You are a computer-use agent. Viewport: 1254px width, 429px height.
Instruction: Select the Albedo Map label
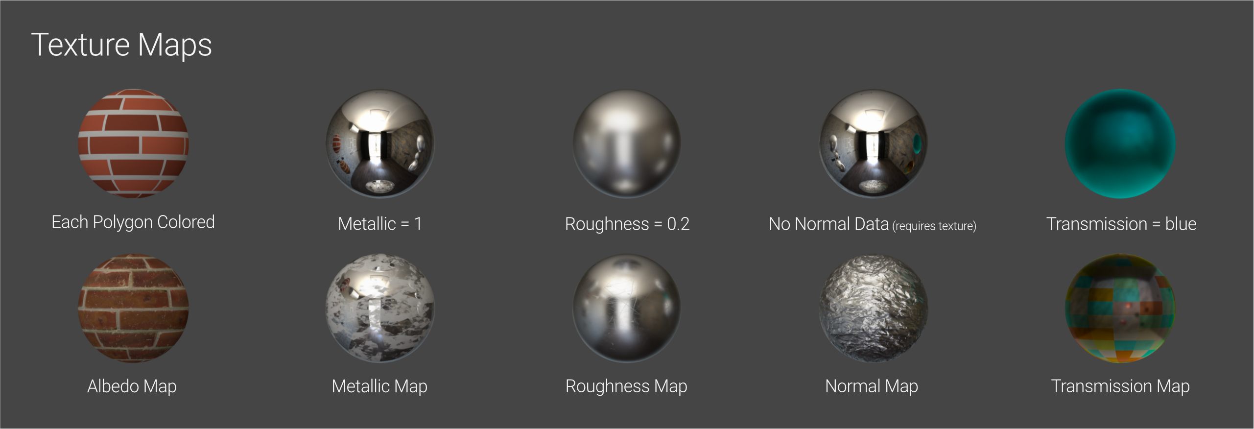(132, 386)
